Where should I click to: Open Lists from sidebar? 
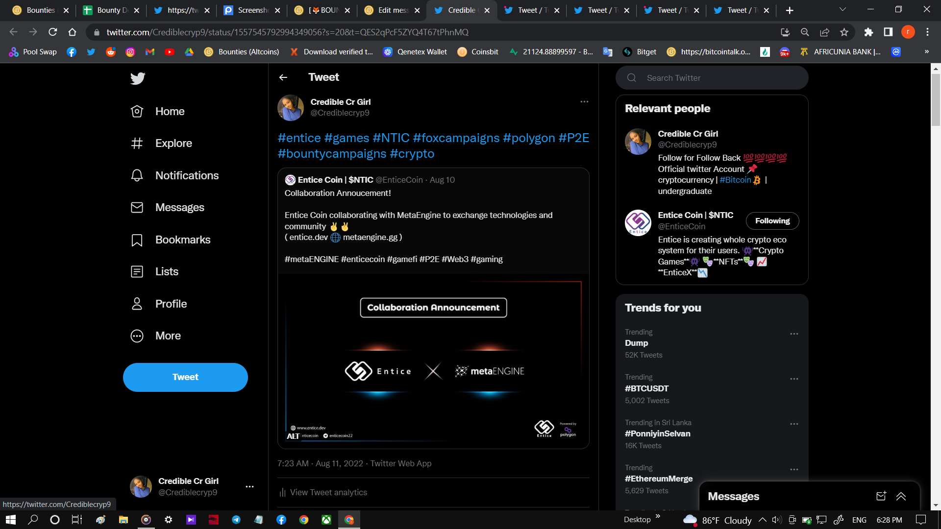[x=154, y=272]
